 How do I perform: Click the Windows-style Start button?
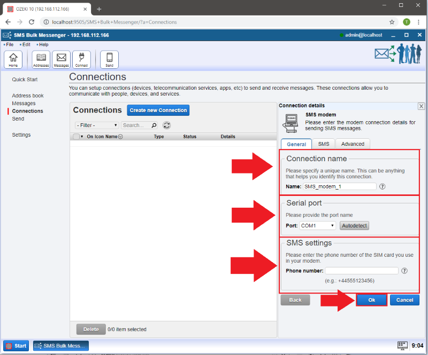(x=16, y=345)
